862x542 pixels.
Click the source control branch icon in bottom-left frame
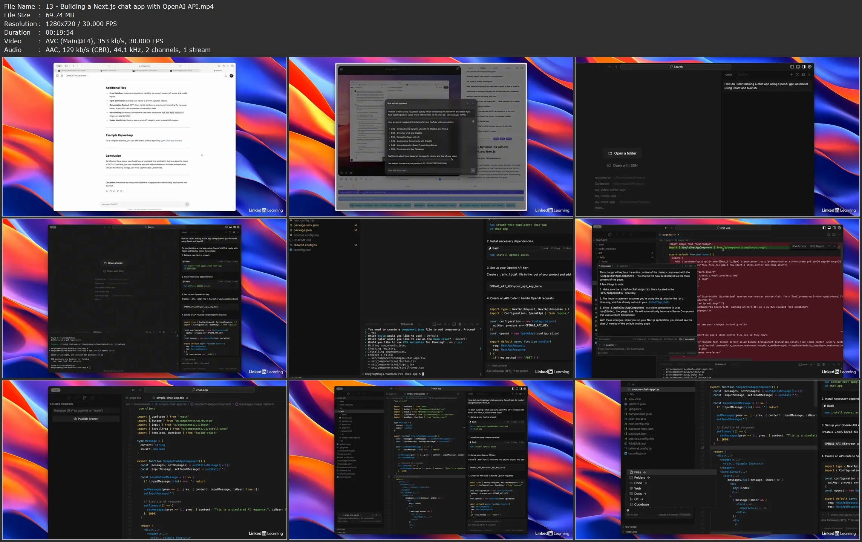(84, 397)
